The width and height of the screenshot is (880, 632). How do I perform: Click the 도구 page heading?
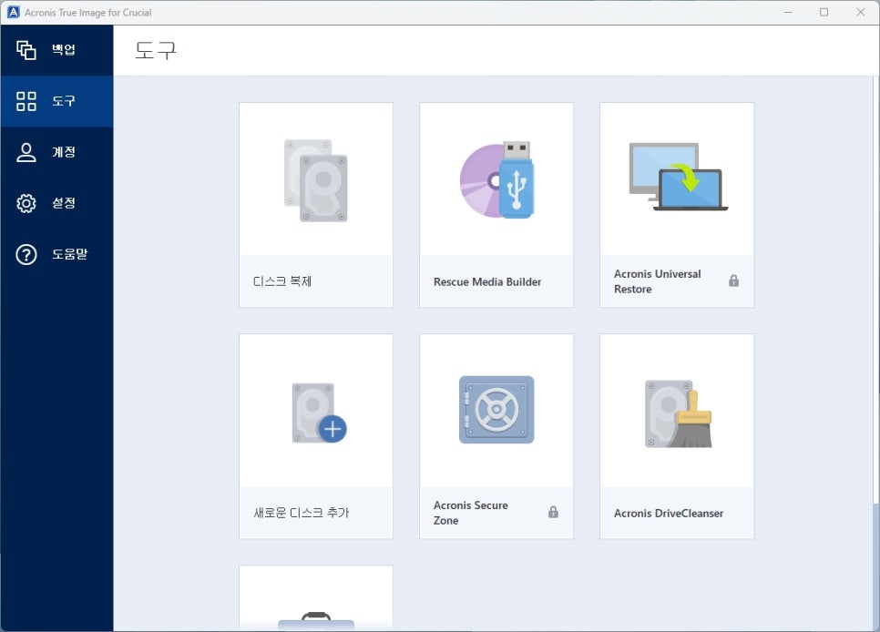pyautogui.click(x=156, y=50)
